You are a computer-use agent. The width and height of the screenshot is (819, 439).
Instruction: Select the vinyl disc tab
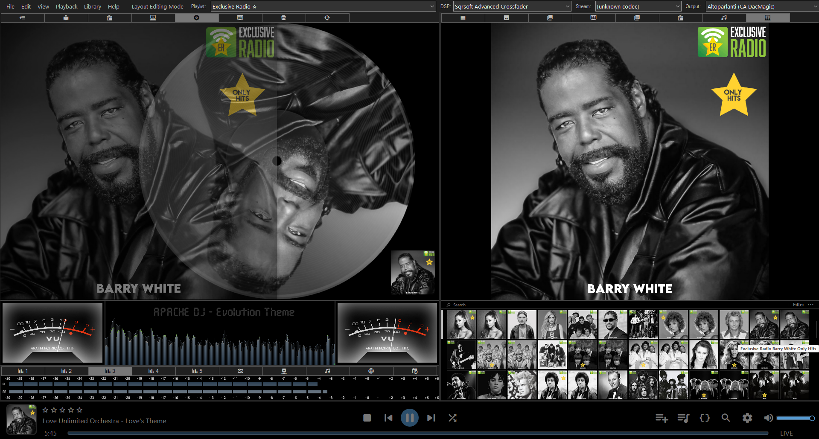point(197,17)
